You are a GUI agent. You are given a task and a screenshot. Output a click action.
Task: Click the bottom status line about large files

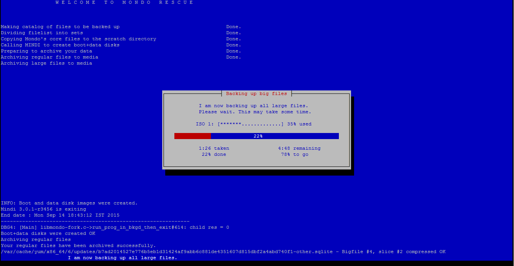tap(123, 258)
